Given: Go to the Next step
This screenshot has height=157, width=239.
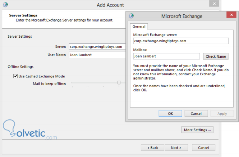Looking at the screenshot, I should point(176,148).
